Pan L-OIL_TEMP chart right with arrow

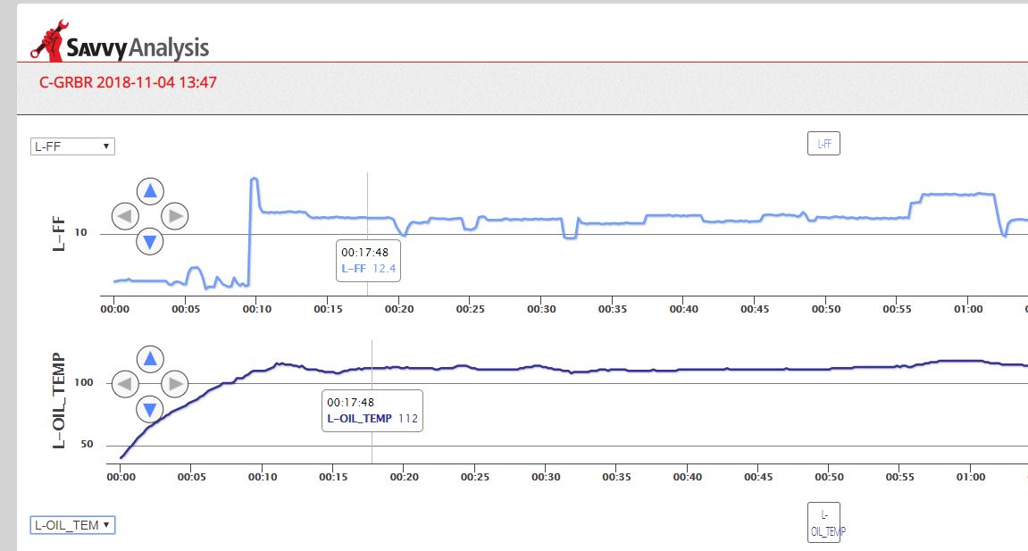click(175, 384)
